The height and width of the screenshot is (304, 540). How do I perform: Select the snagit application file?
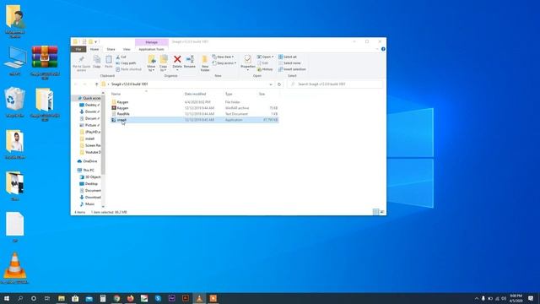[x=194, y=120]
